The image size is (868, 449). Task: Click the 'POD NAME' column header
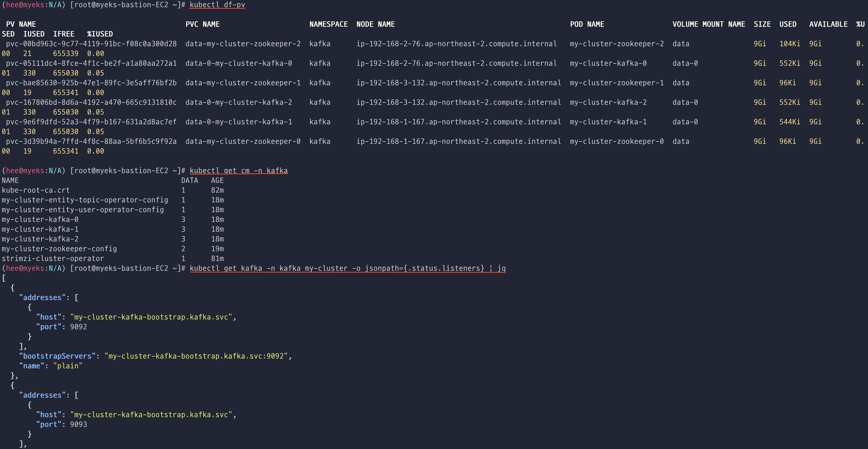tap(587, 24)
